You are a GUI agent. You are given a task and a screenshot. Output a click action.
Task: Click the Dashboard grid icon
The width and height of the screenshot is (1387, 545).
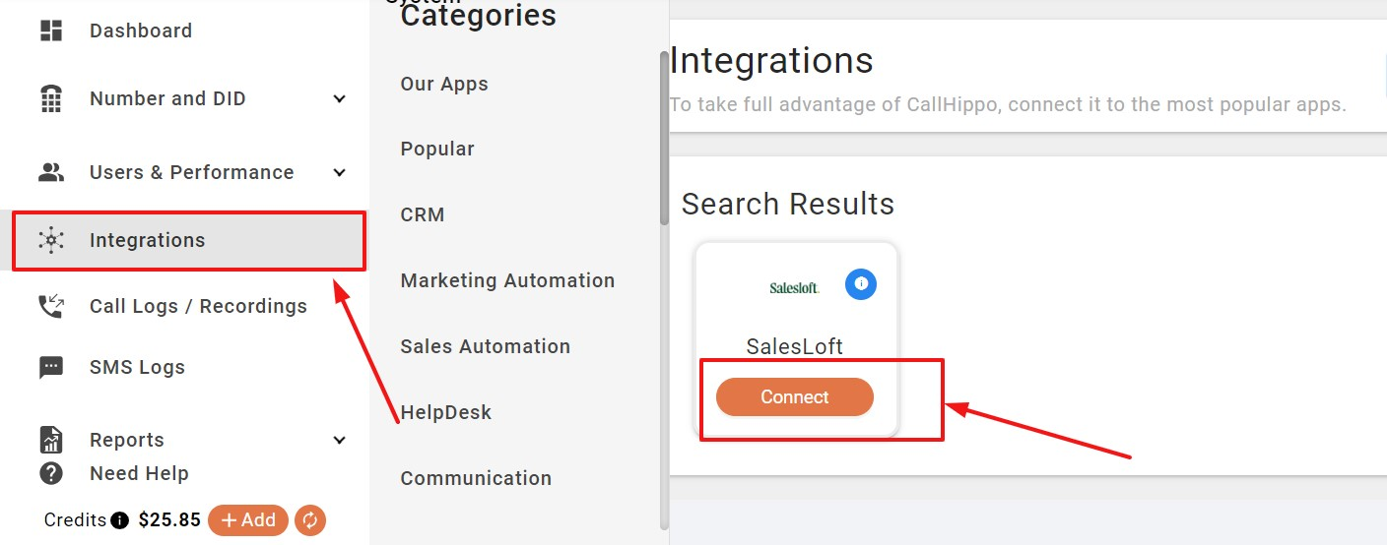click(x=51, y=30)
